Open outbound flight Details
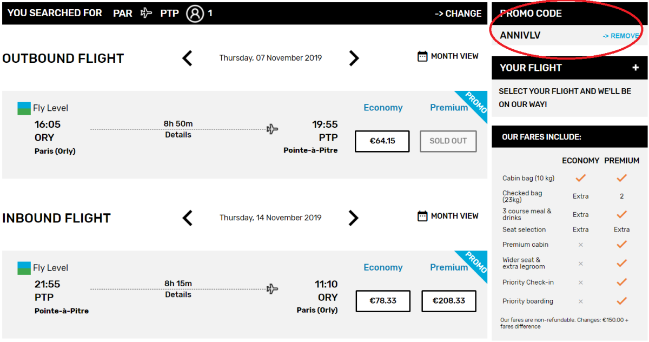This screenshot has width=649, height=342. [178, 135]
